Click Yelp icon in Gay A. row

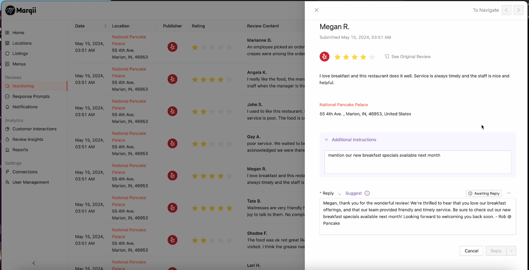(x=173, y=143)
